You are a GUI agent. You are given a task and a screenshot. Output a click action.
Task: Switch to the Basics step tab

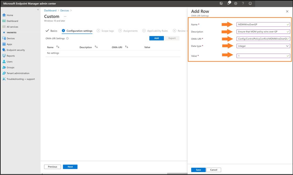(51, 30)
